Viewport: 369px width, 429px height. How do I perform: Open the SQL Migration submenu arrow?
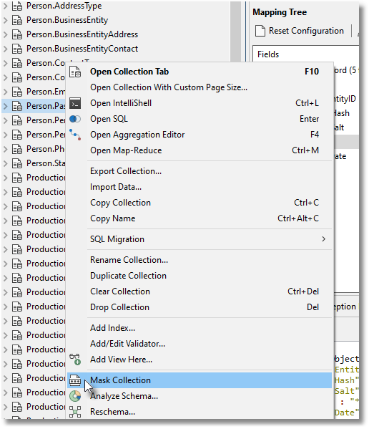(324, 239)
